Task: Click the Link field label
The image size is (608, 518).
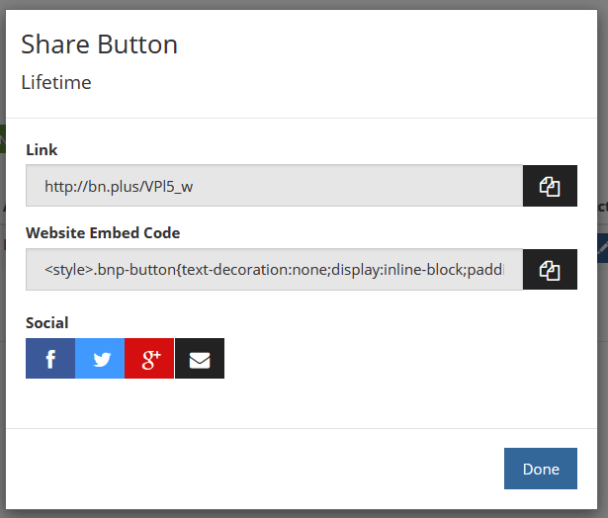Action: (42, 150)
